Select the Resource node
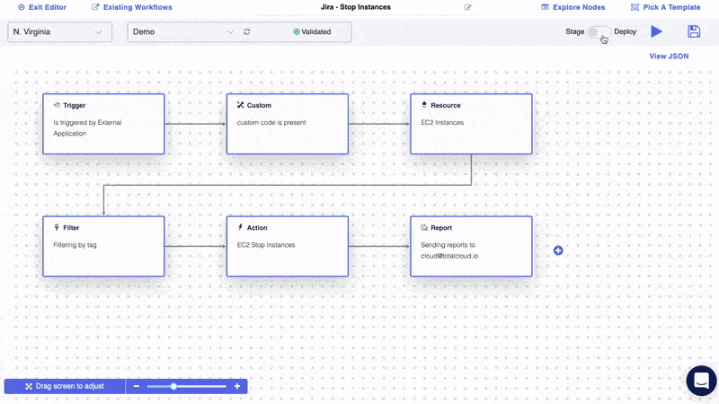This screenshot has width=719, height=404. [471, 124]
